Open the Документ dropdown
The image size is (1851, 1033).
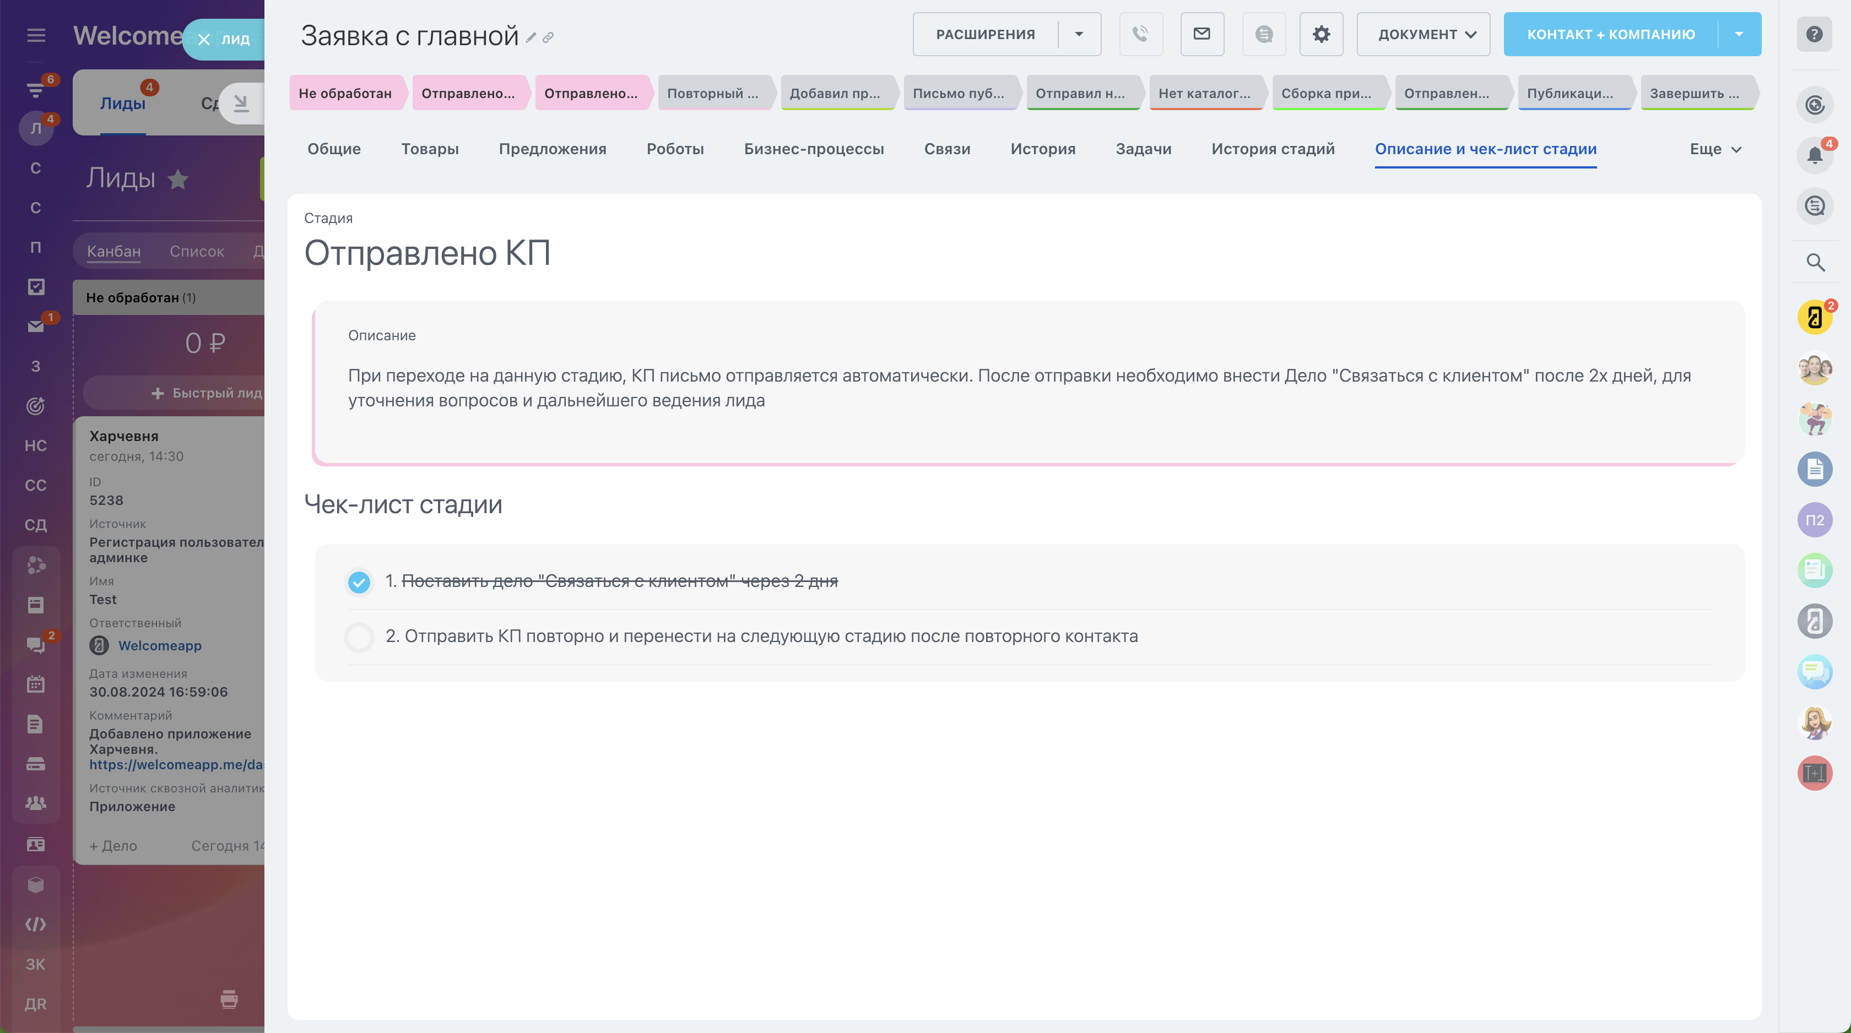1423,34
